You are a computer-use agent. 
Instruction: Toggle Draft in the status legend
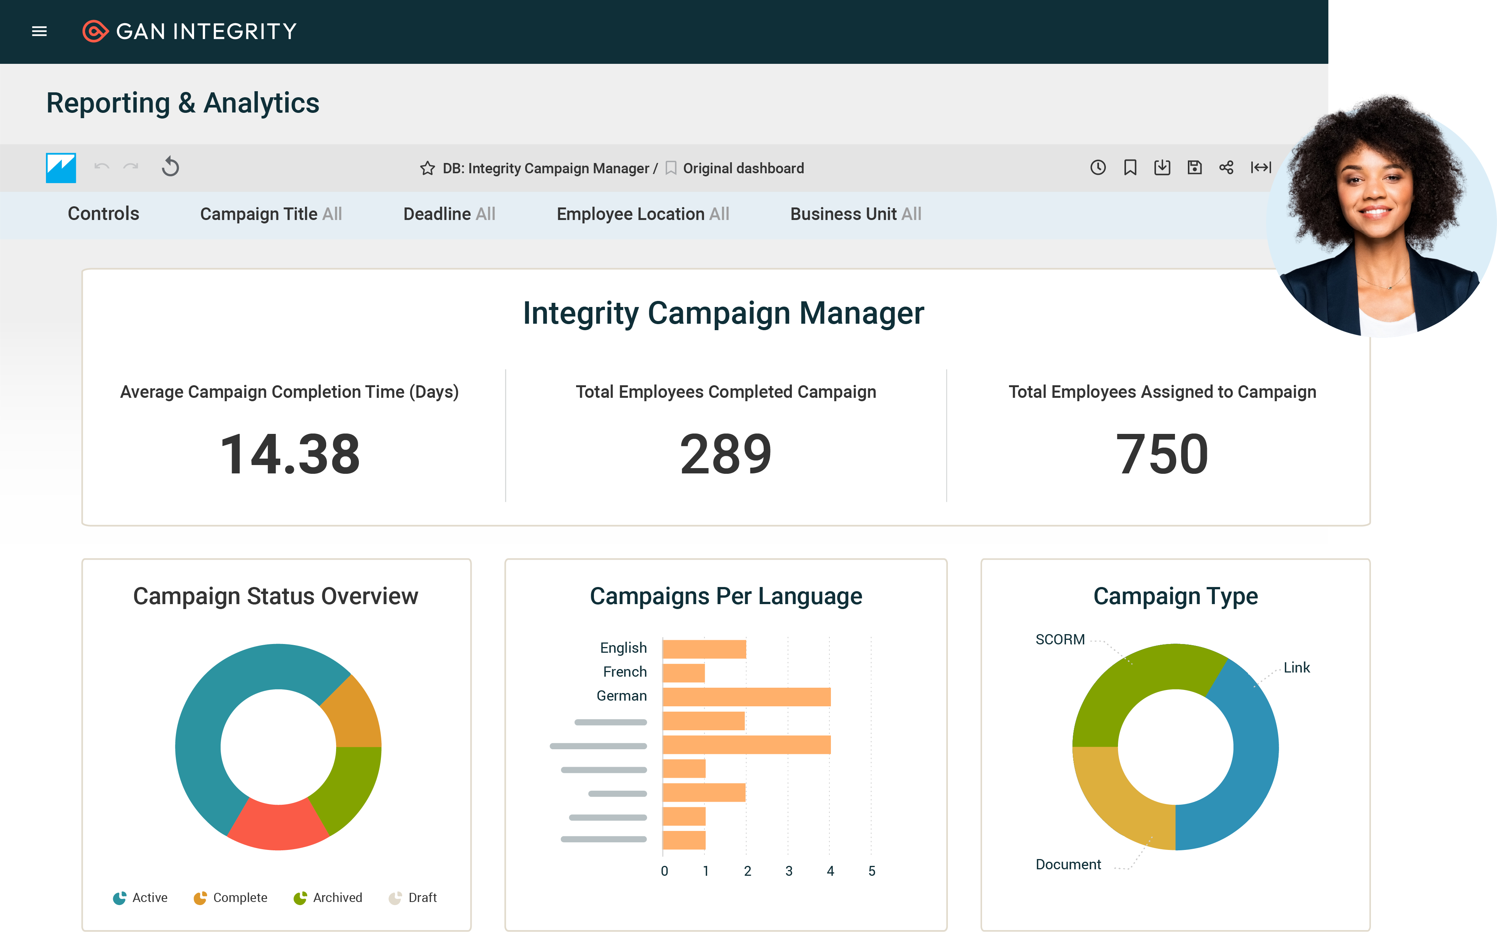click(413, 897)
